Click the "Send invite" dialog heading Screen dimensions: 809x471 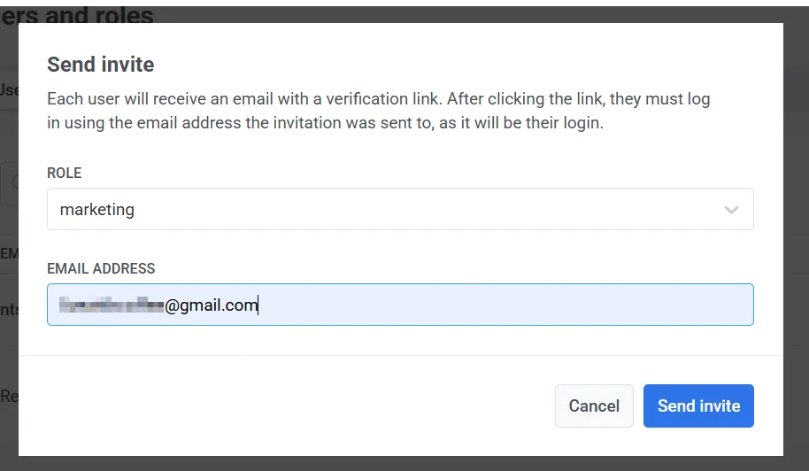[100, 64]
